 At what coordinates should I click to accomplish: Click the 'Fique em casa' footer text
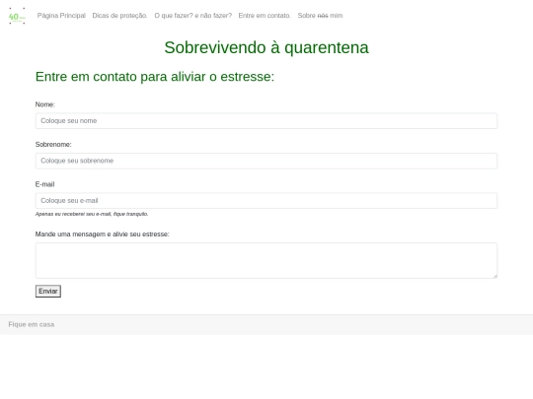(32, 324)
